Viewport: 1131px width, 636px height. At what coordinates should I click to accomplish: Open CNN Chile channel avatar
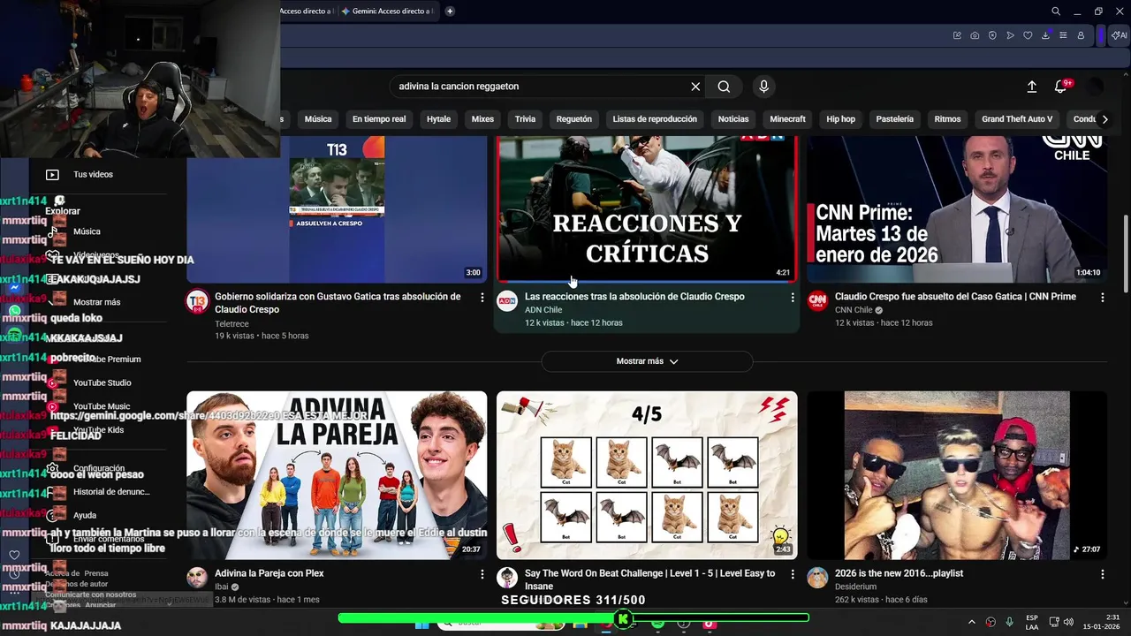point(817,301)
